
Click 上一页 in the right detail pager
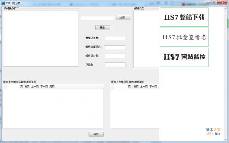[144, 87]
